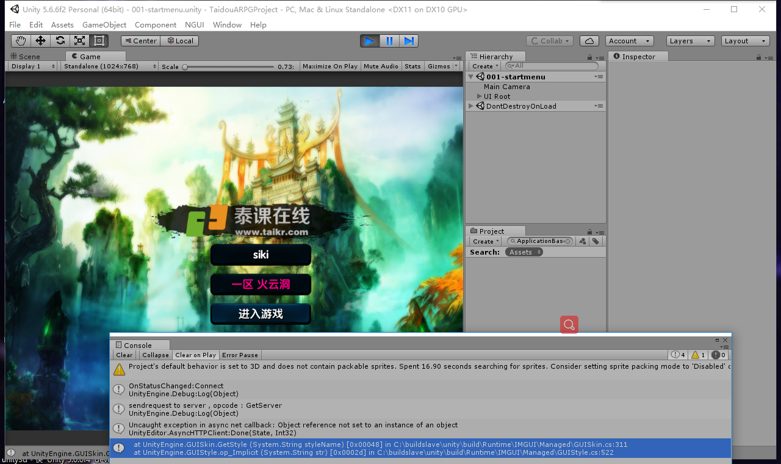
Task: Open the Component menu
Action: point(156,24)
